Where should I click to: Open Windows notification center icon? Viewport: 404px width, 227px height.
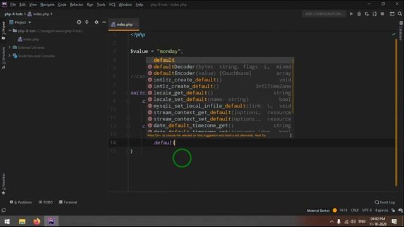(x=394, y=221)
